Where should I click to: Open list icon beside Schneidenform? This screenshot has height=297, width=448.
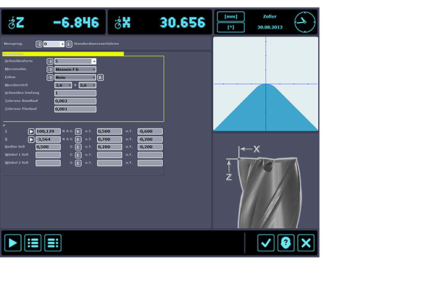50,61
